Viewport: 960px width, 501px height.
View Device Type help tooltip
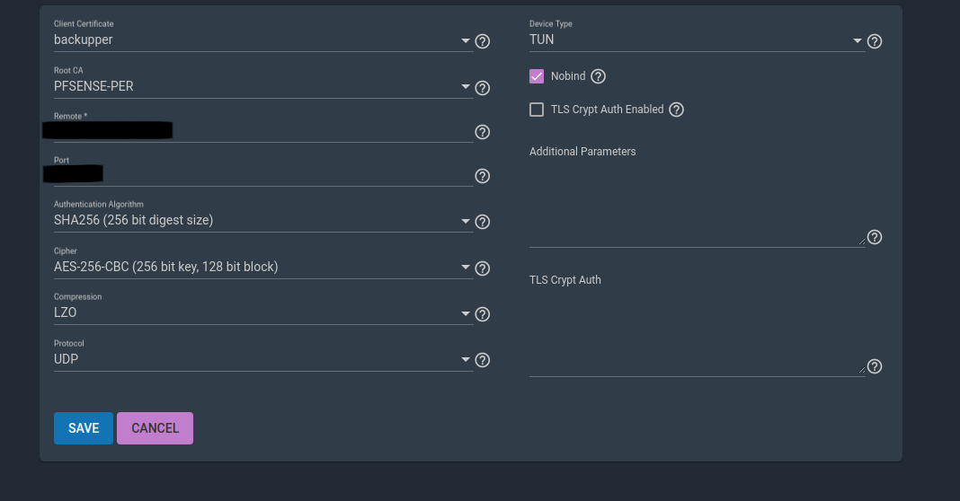(875, 41)
